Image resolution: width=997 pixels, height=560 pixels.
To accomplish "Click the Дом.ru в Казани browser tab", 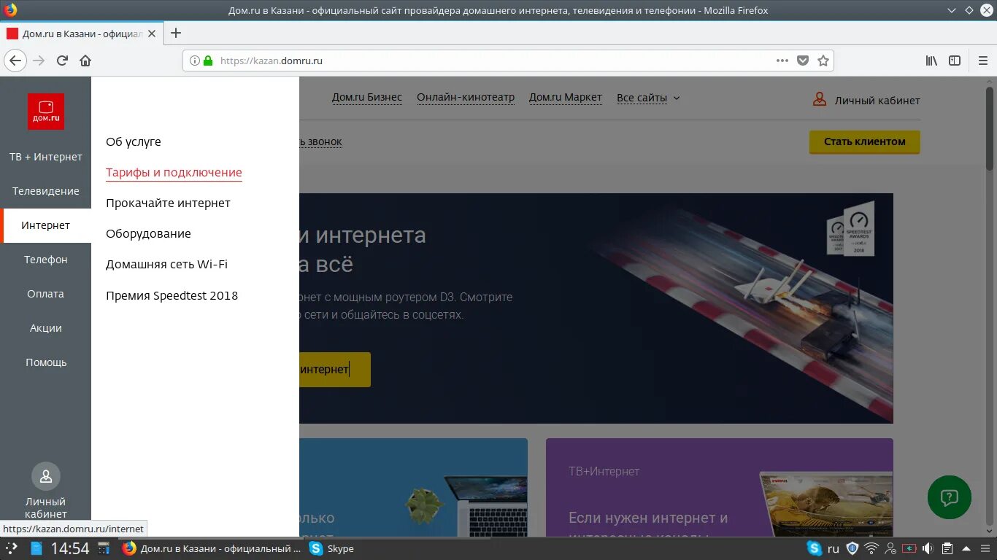I will tap(82, 34).
